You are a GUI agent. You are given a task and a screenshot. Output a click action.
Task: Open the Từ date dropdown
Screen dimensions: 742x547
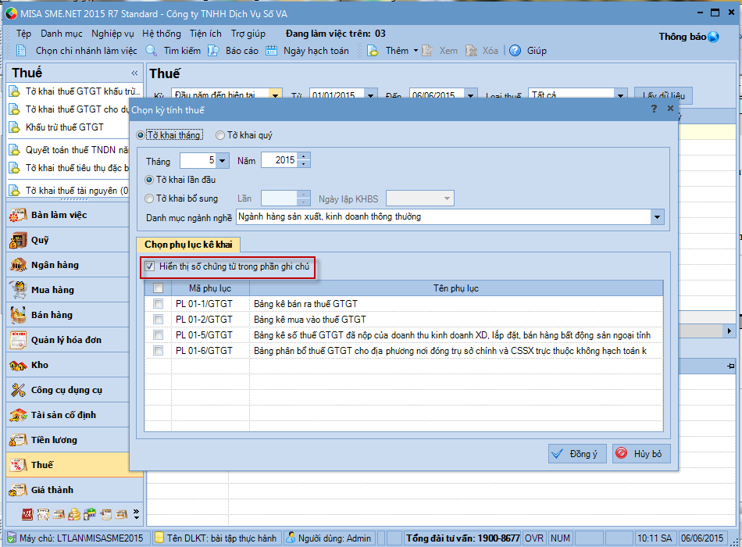370,95
